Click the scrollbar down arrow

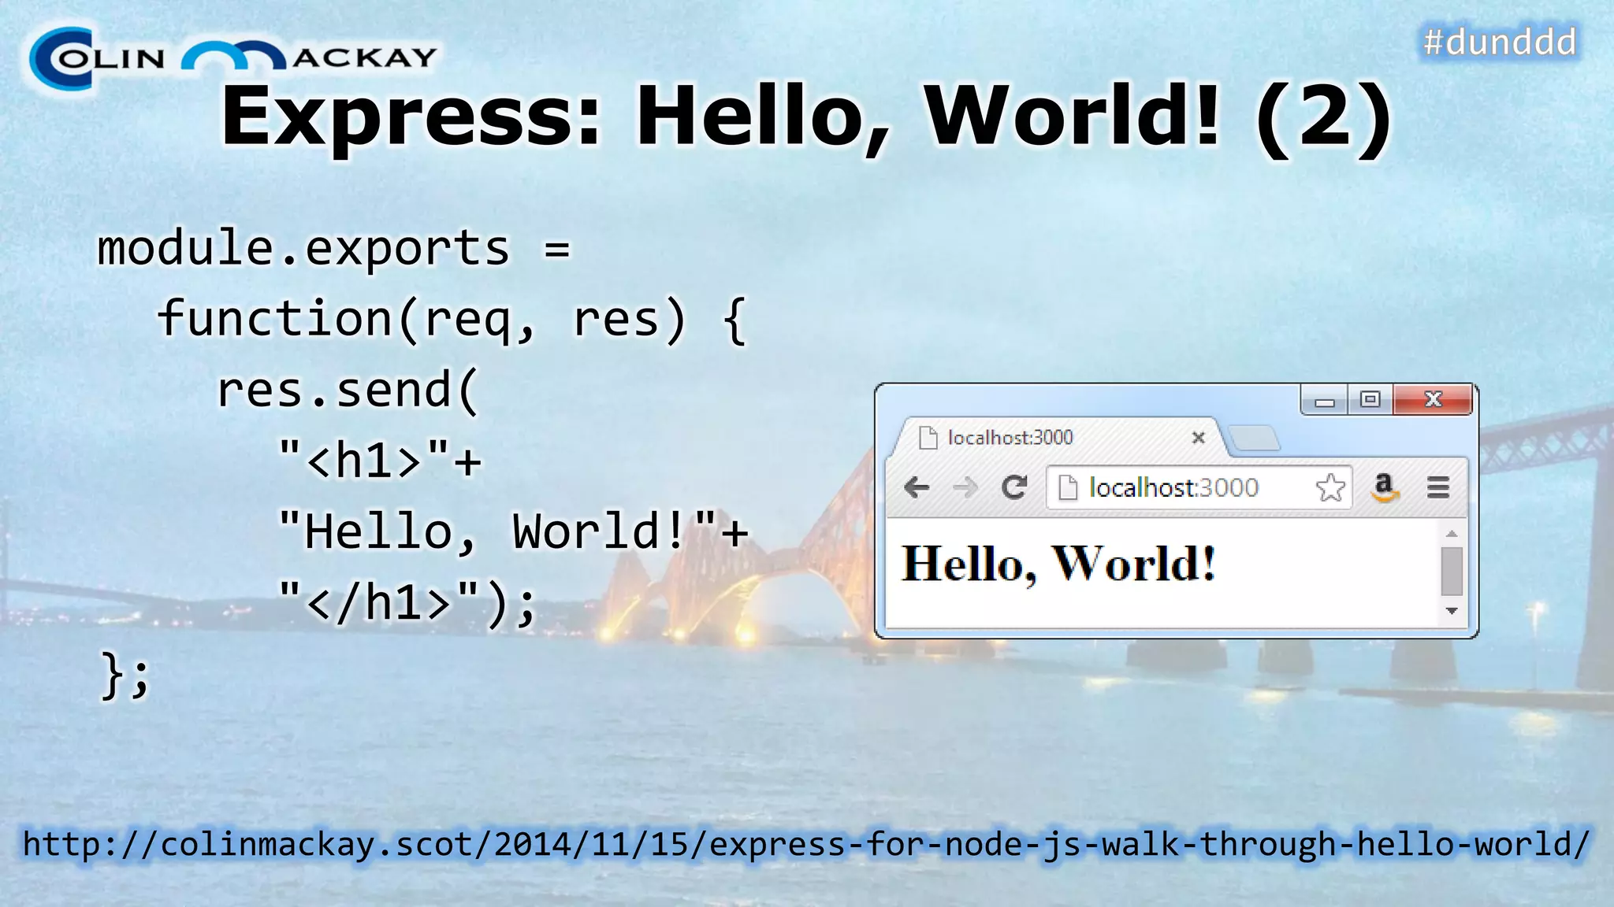point(1452,611)
